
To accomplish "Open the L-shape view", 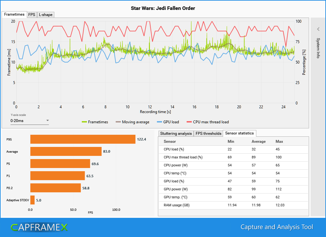I will [45, 15].
